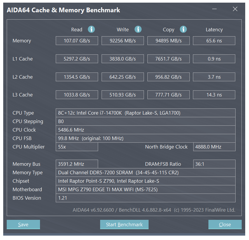Select Memory read value 107.07 GB/s
Image resolution: width=249 pixels, height=240 pixels.
coord(77,41)
